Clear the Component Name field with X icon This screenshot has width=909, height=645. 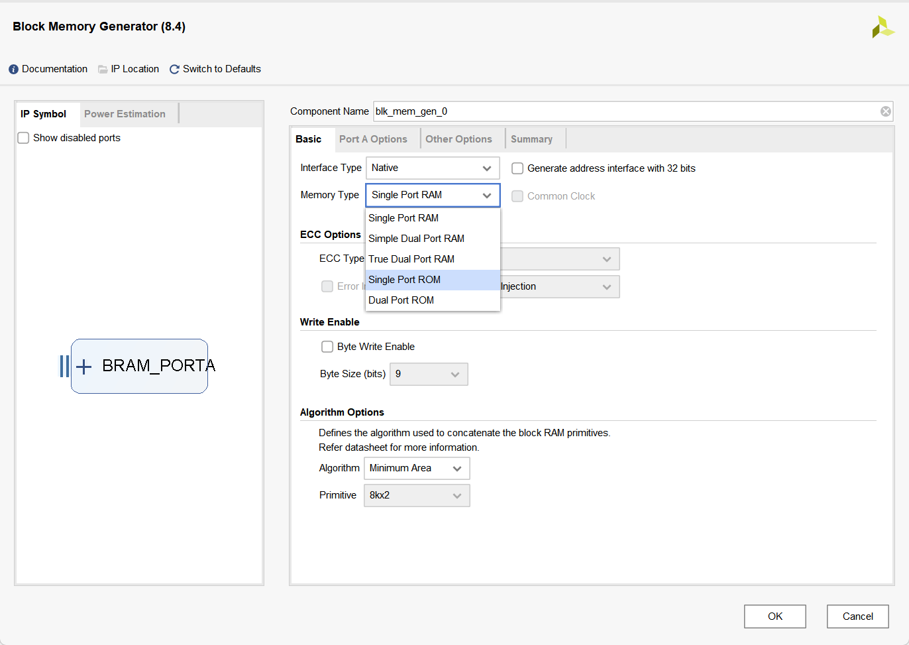[x=885, y=111]
